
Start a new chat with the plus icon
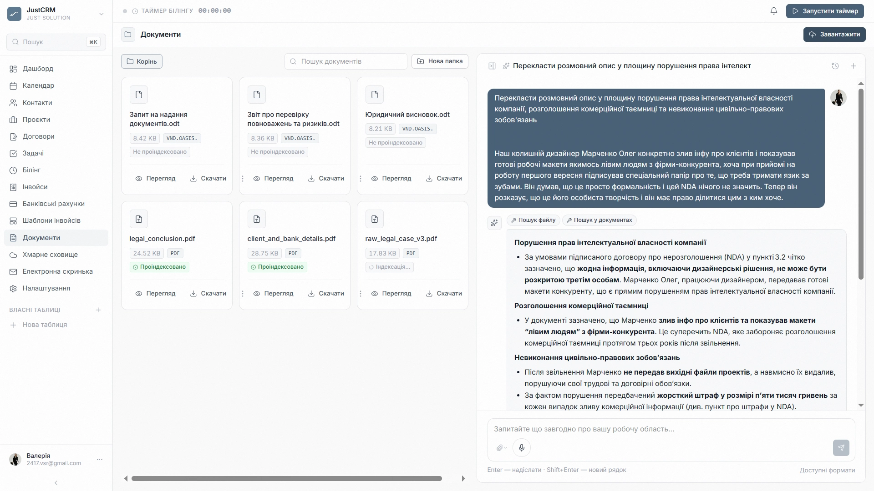coord(854,66)
